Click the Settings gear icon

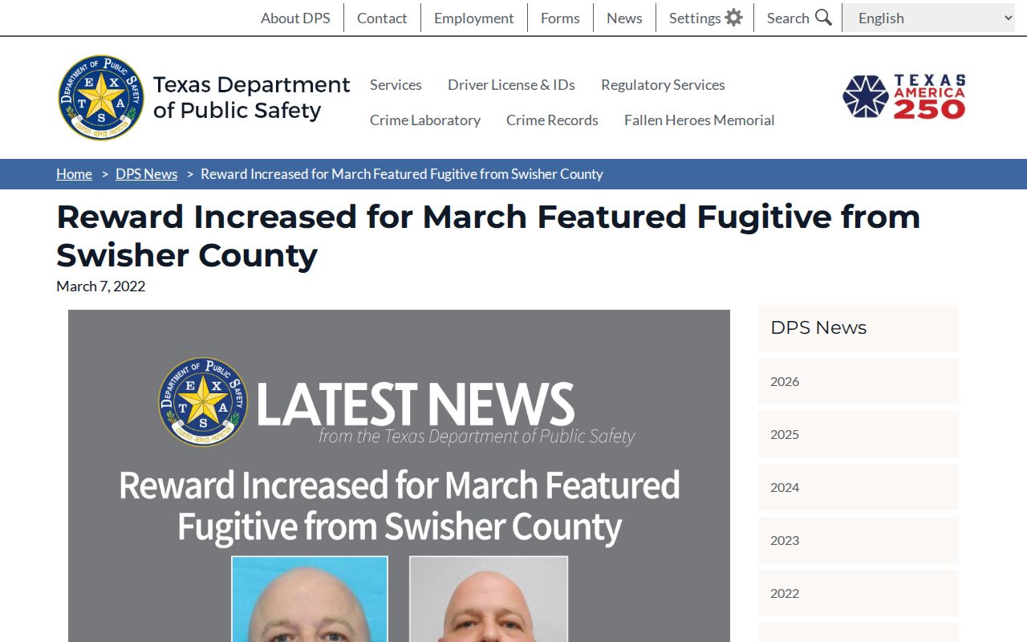click(x=733, y=18)
